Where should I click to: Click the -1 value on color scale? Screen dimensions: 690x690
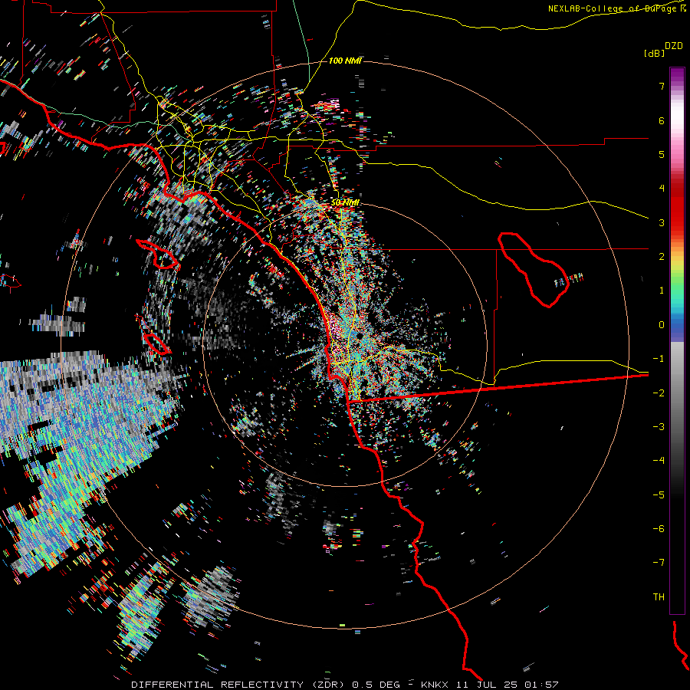pyautogui.click(x=659, y=359)
